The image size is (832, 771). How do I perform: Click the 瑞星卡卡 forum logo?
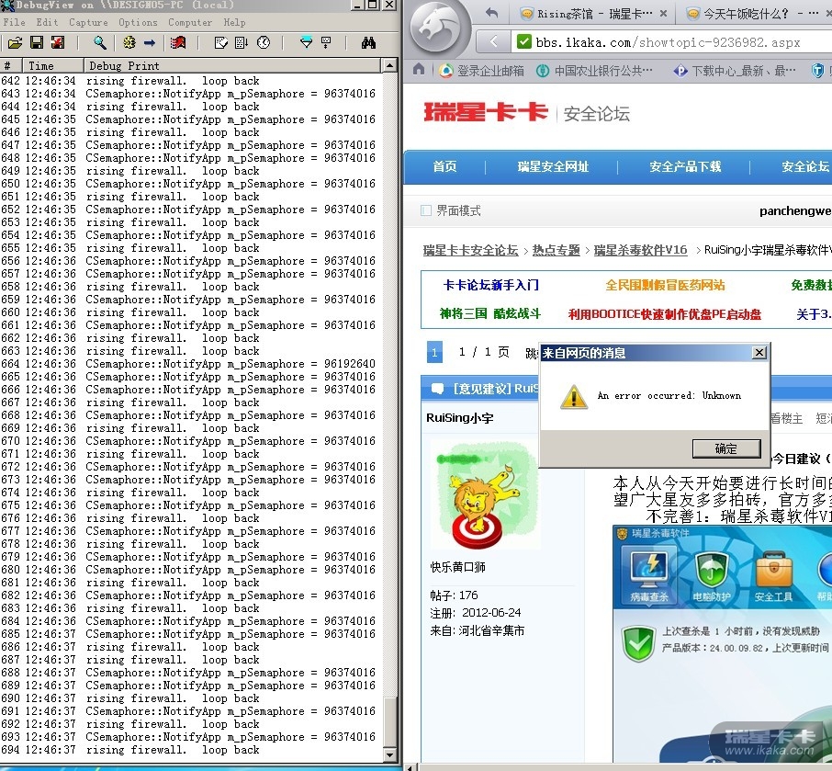[485, 112]
